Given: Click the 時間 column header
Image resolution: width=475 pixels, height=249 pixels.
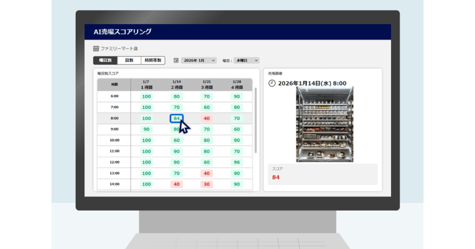Looking at the screenshot, I should pyautogui.click(x=115, y=85).
